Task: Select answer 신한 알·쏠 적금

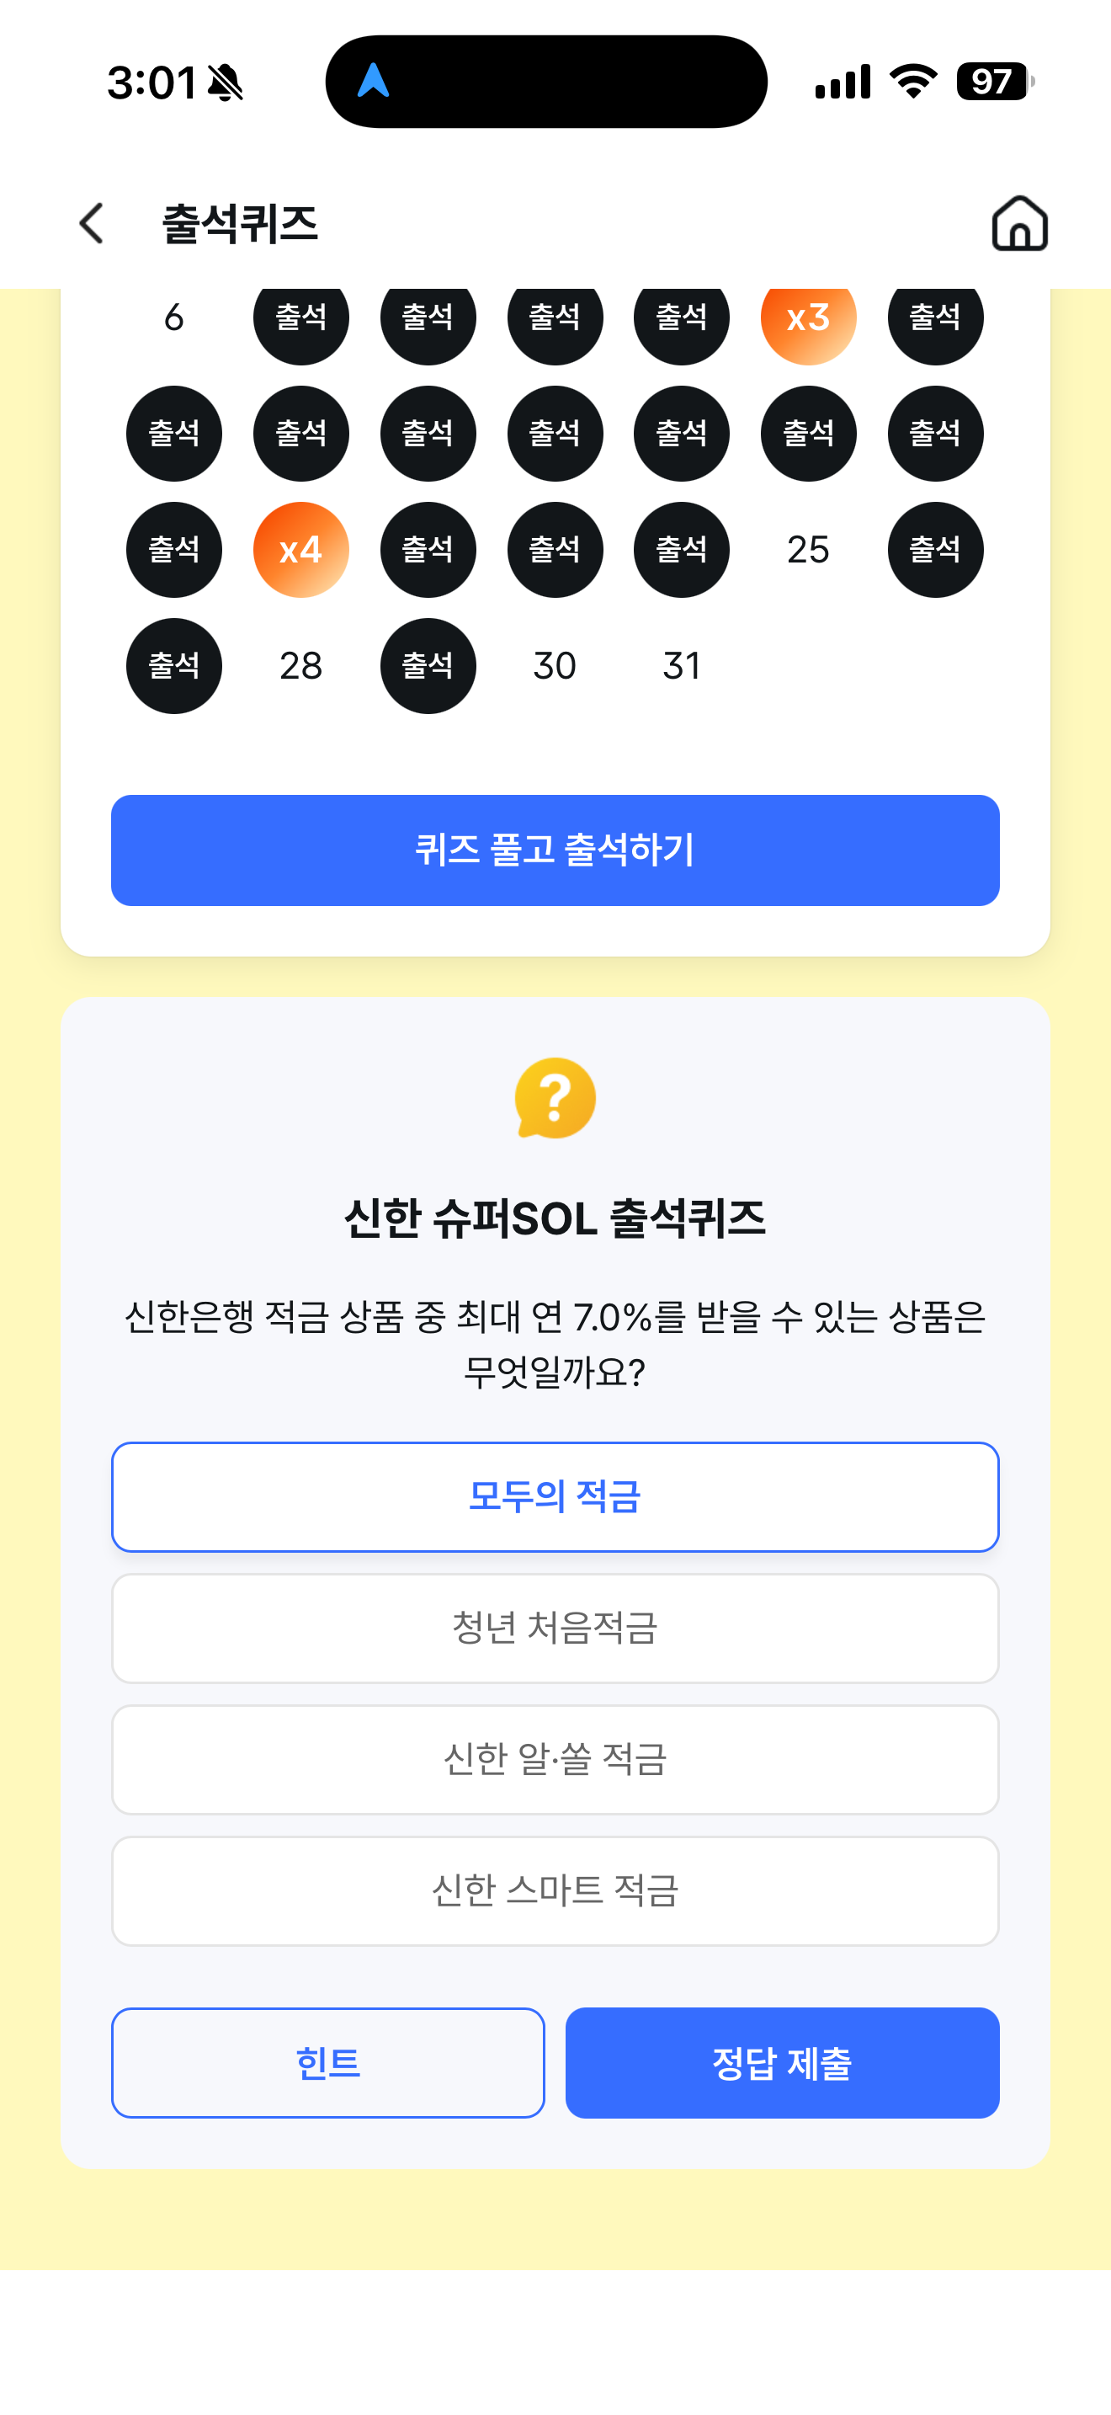Action: pos(555,1760)
